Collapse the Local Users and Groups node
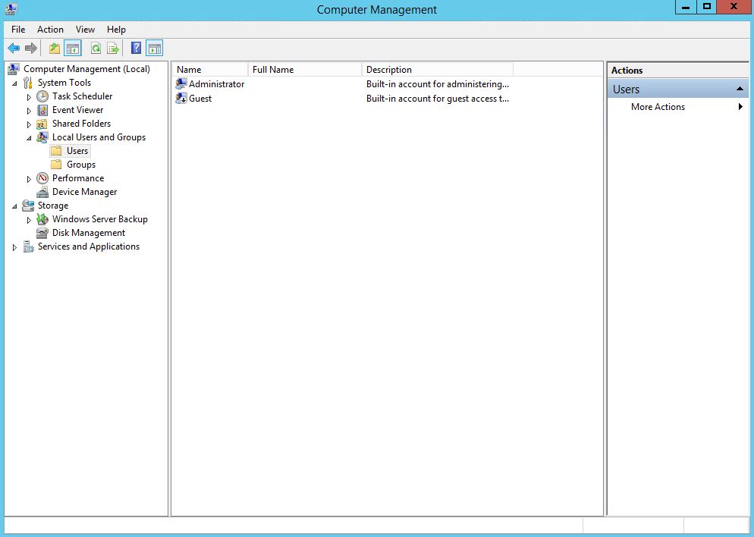Image resolution: width=754 pixels, height=537 pixels. click(29, 137)
